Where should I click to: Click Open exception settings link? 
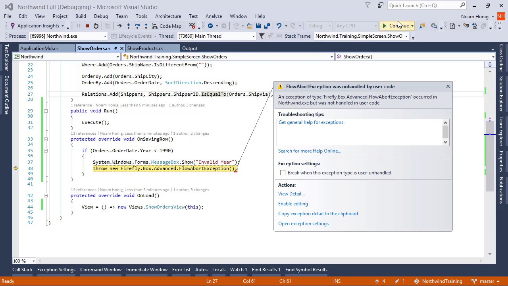point(303,224)
